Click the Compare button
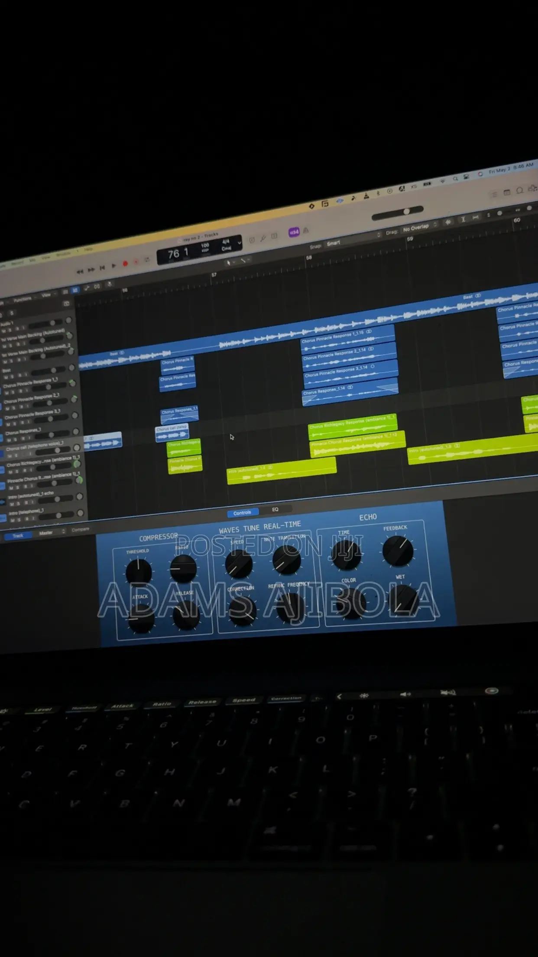Screen dimensions: 538x957 [x=80, y=530]
